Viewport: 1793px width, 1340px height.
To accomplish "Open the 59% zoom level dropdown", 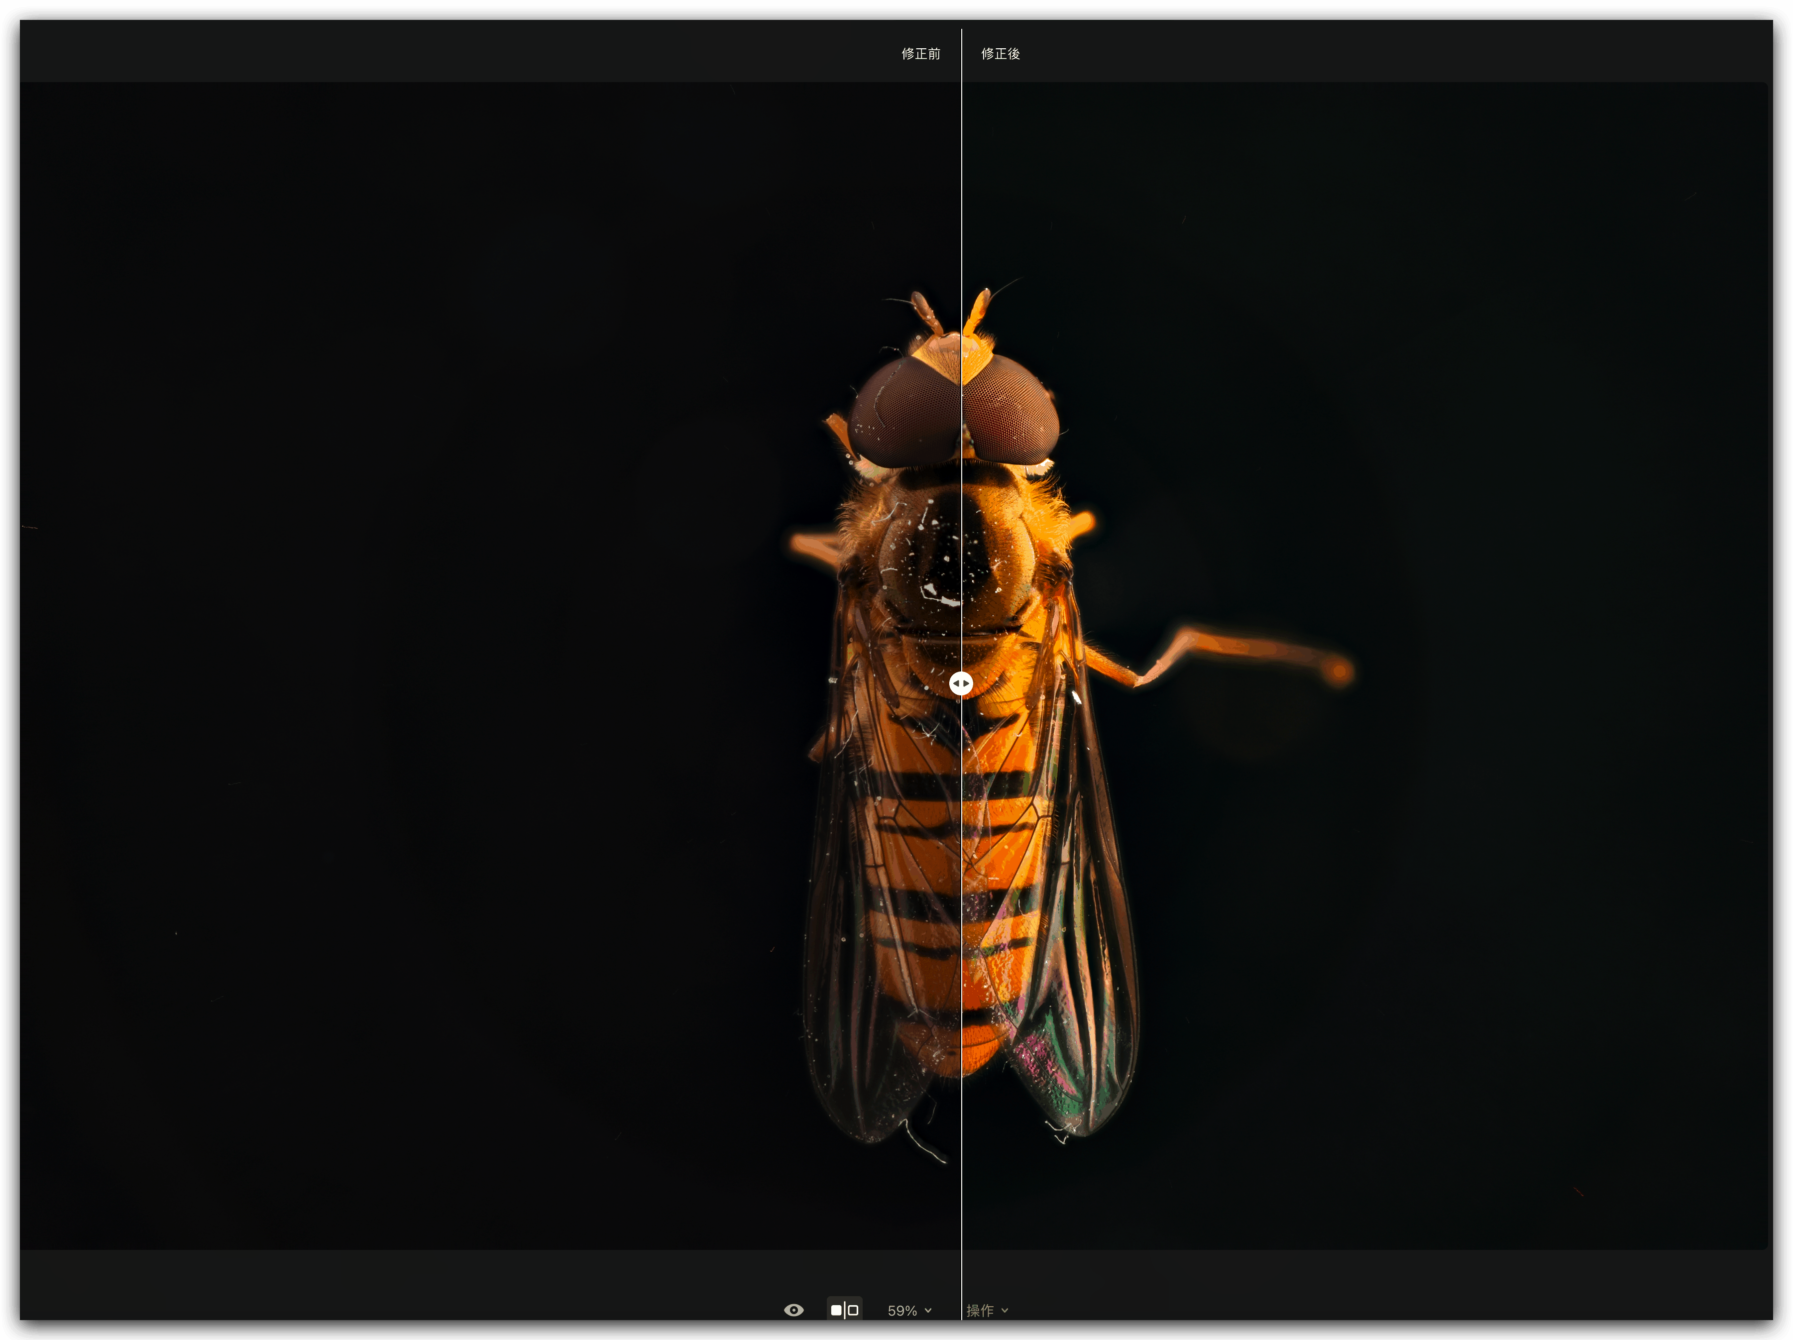I will (x=902, y=1311).
